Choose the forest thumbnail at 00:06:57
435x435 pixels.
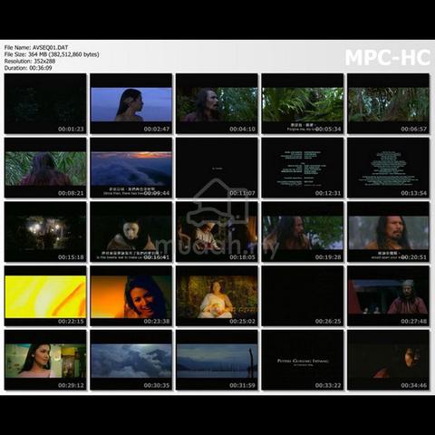[389, 103]
